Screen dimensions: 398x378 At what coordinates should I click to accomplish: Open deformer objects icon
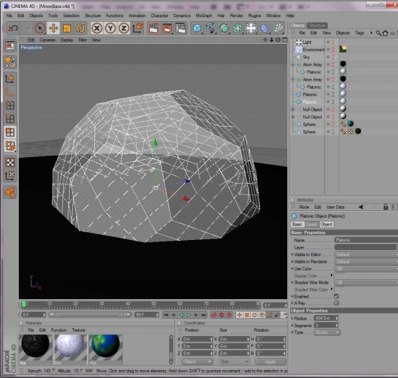coord(265,28)
